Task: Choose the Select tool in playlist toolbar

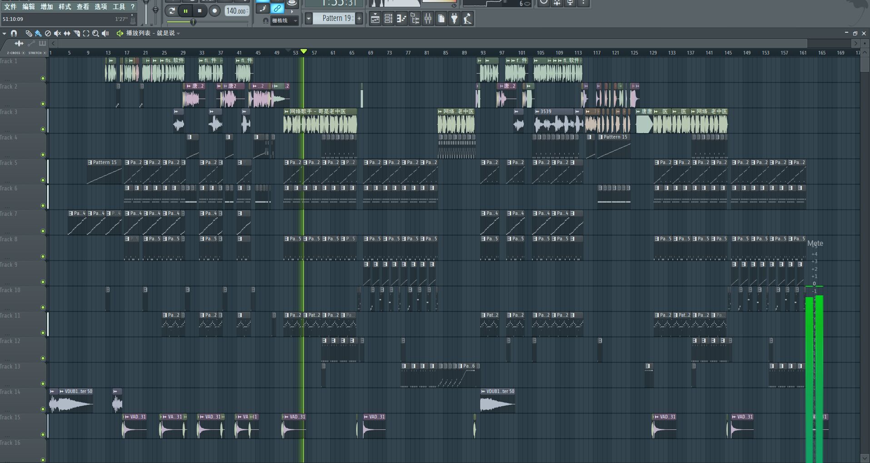Action: (86, 33)
